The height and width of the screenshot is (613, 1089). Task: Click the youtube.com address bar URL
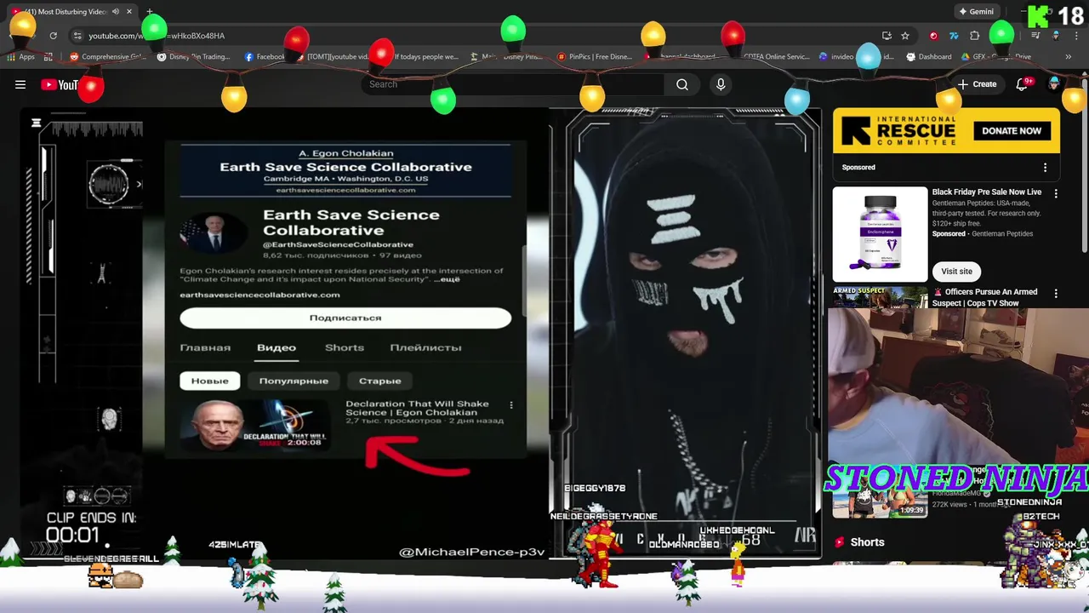click(x=157, y=36)
